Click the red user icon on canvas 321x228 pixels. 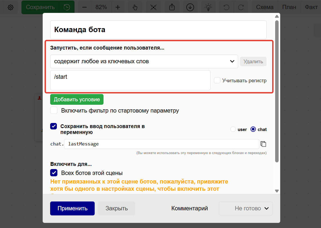pos(39,98)
